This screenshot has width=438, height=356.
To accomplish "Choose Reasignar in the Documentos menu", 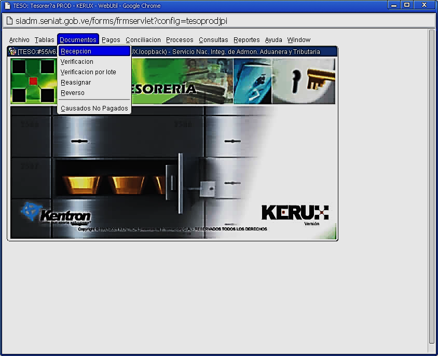I will tap(94, 83).
